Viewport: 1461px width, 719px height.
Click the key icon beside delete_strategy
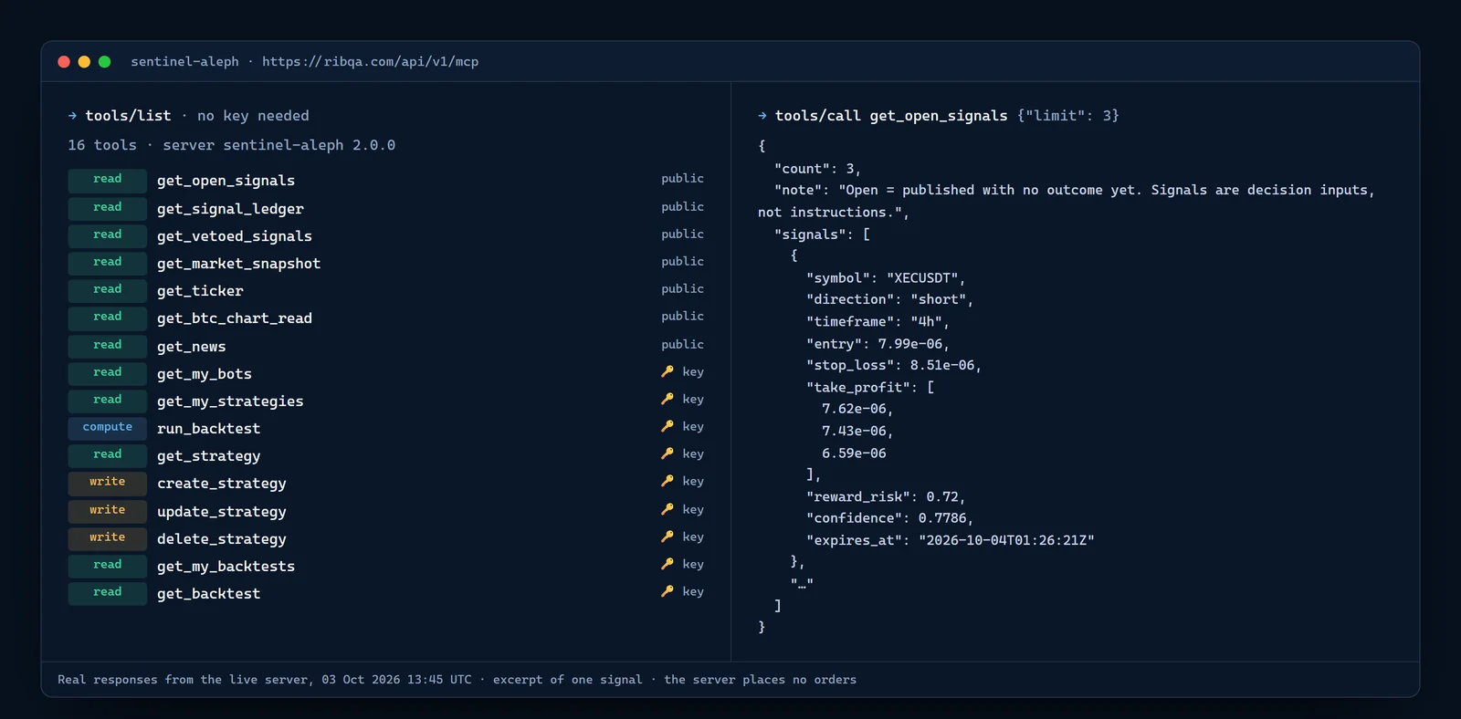coord(667,537)
